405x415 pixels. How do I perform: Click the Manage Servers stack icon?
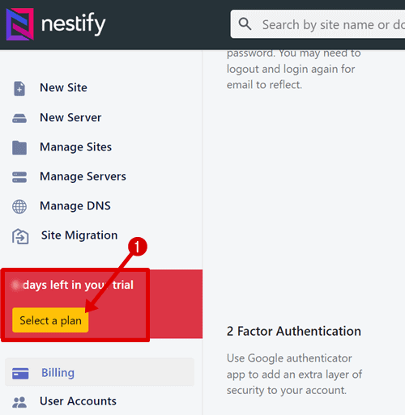(19, 177)
